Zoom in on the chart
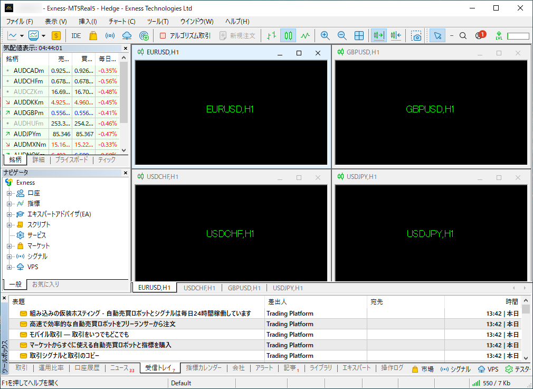Image resolution: width=533 pixels, height=389 pixels. point(325,36)
